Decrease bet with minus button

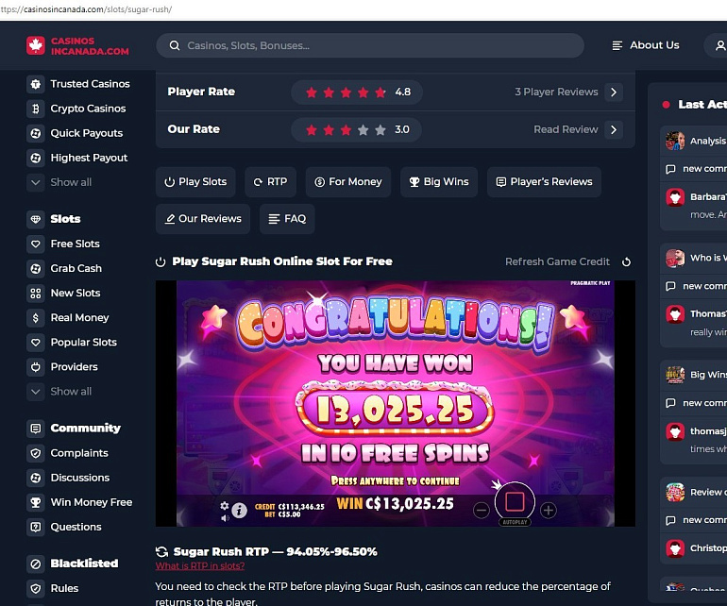click(482, 511)
